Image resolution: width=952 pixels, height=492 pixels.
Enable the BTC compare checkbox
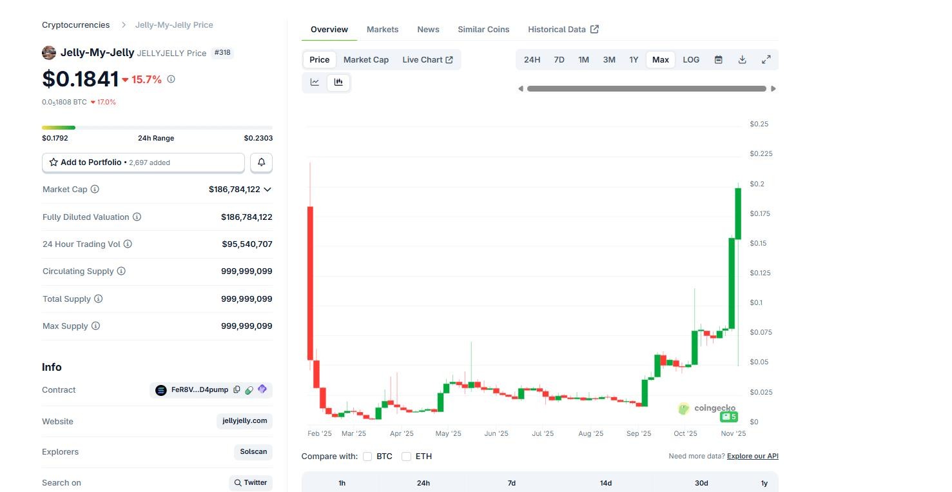coord(367,457)
